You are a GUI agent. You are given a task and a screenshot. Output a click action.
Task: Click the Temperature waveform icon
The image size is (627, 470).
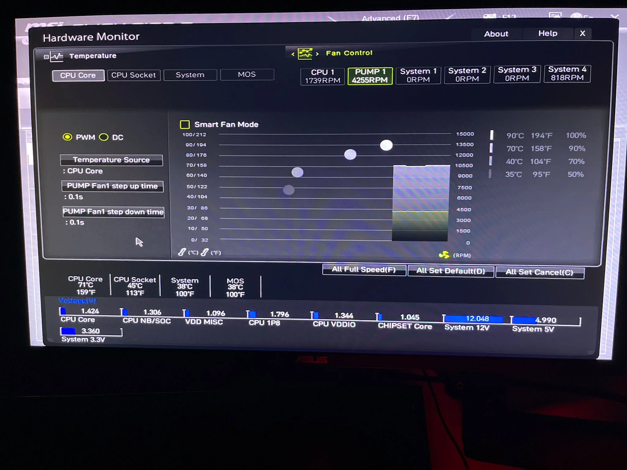click(x=57, y=56)
